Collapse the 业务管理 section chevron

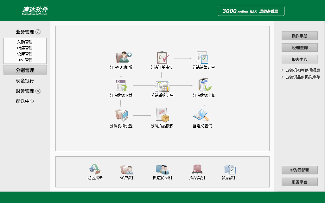tap(38, 32)
